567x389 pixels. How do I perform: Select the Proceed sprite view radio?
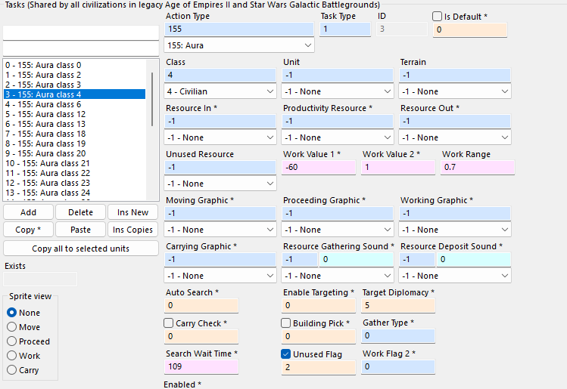pos(11,341)
